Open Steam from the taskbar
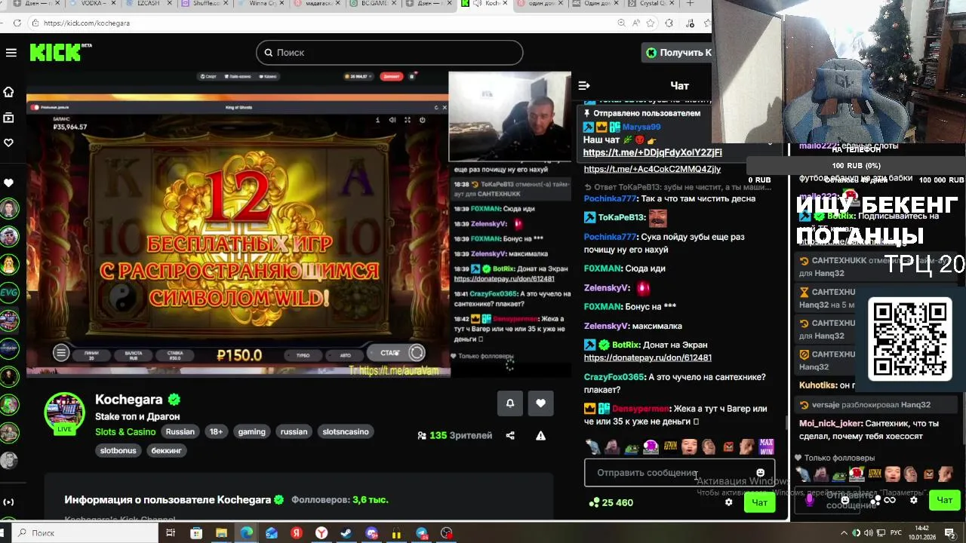966x543 pixels. (x=346, y=533)
